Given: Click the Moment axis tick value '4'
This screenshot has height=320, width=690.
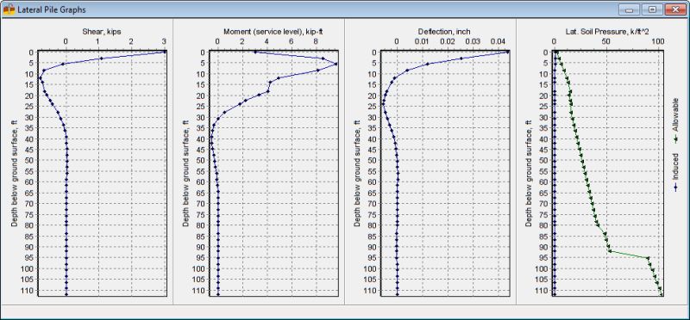Looking at the screenshot, I should pos(267,41).
